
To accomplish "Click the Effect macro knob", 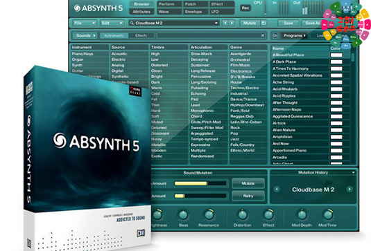I will [x=268, y=214].
